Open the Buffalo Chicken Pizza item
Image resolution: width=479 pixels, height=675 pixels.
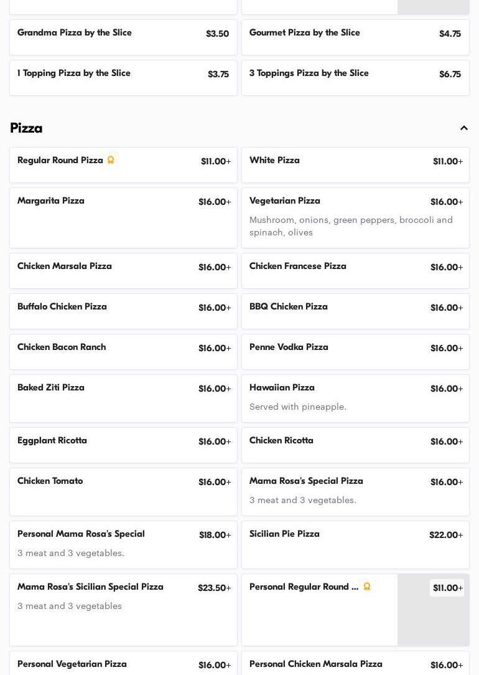[123, 311]
